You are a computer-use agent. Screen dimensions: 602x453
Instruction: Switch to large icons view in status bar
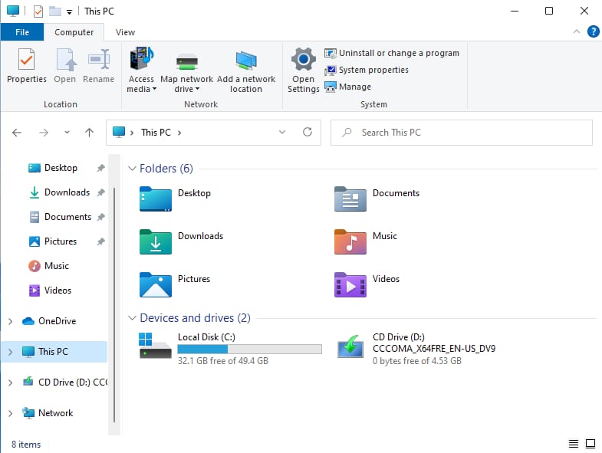[590, 444]
